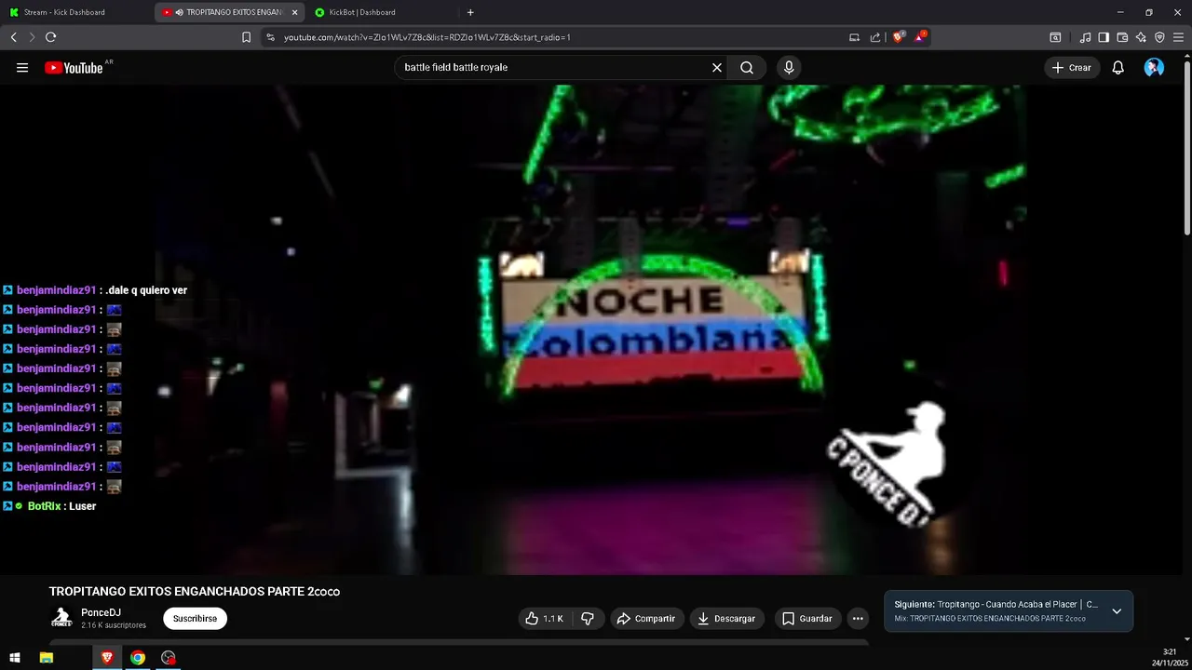
Task: Save video with Guardar
Action: coord(807,619)
